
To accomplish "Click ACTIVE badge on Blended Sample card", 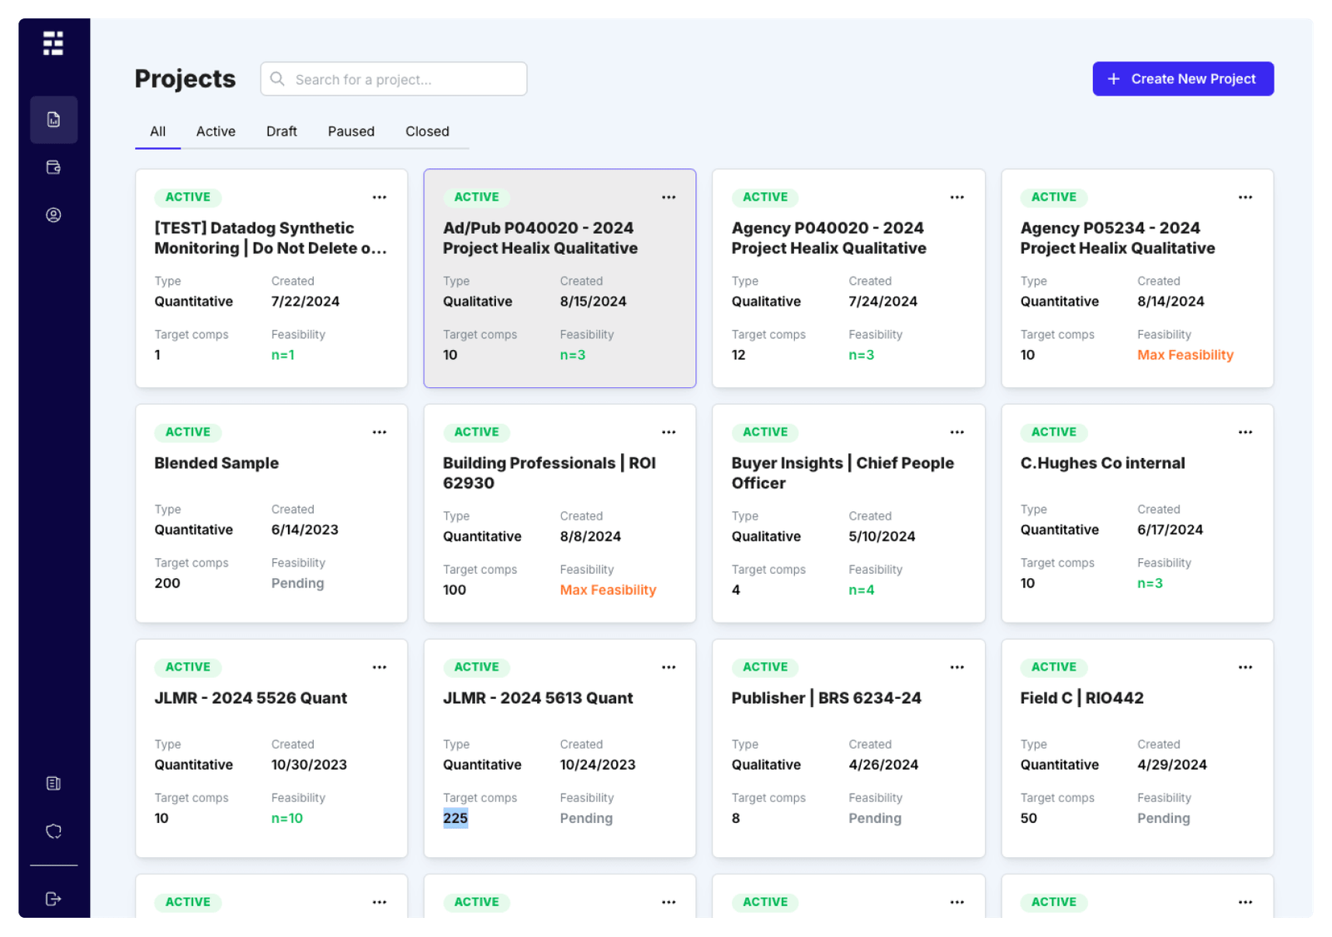I will pos(188,432).
